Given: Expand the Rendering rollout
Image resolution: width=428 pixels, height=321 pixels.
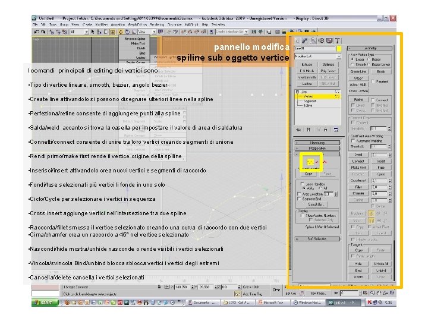Looking at the screenshot, I should click(317, 143).
